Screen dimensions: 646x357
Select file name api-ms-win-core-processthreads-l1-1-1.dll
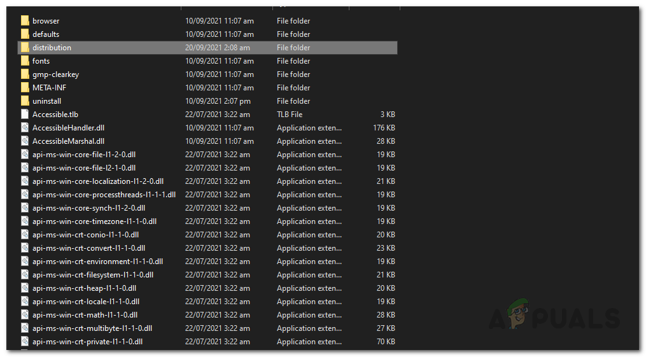104,195
